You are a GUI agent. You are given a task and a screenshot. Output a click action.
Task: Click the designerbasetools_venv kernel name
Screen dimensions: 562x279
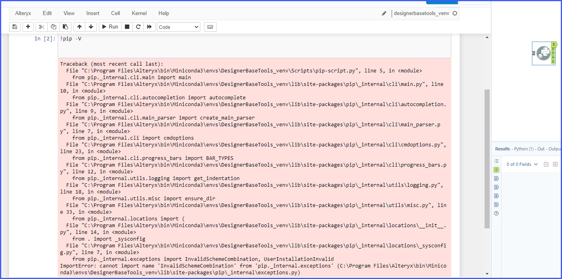tap(421, 13)
